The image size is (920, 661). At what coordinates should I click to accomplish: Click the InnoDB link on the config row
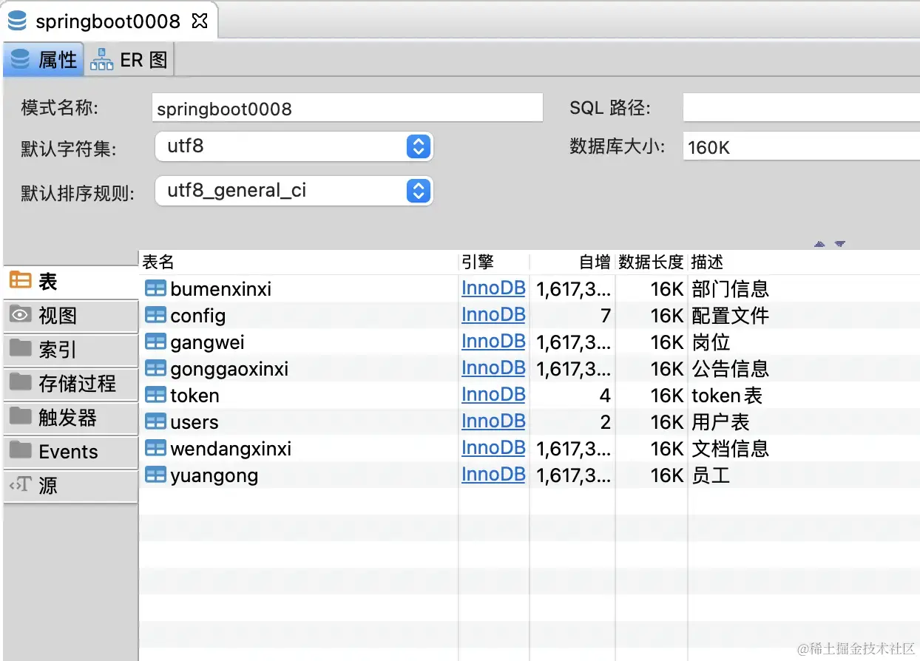[x=493, y=314]
